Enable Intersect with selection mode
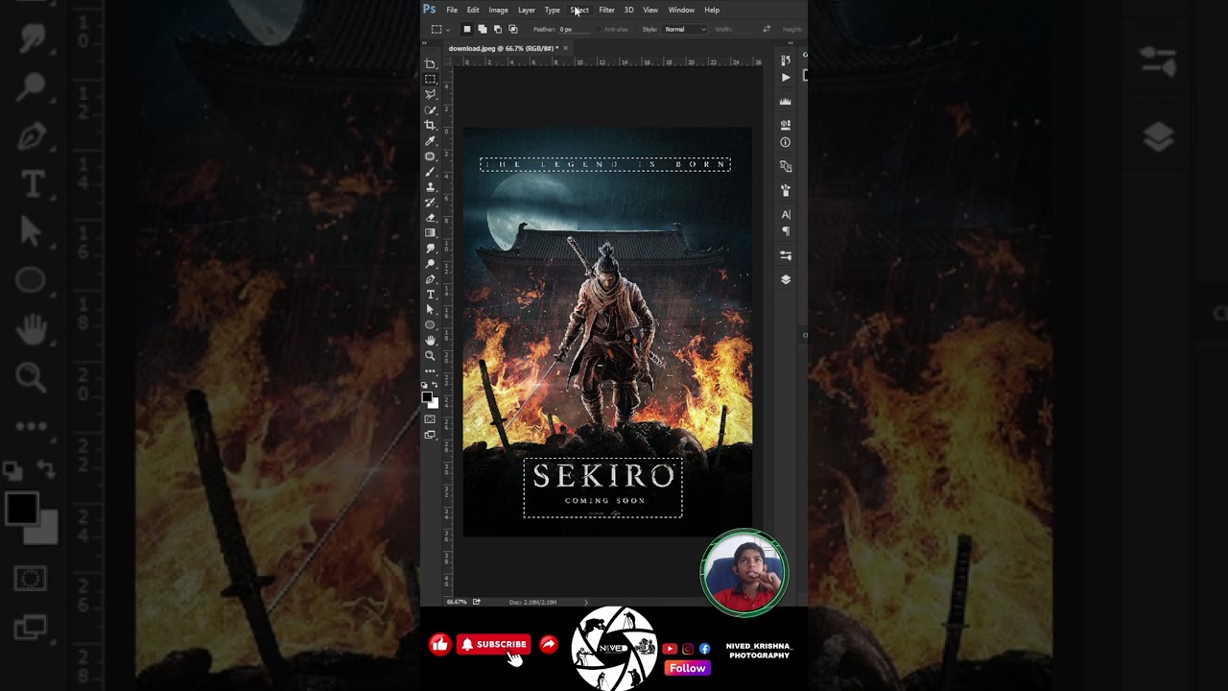The image size is (1228, 691). point(512,30)
